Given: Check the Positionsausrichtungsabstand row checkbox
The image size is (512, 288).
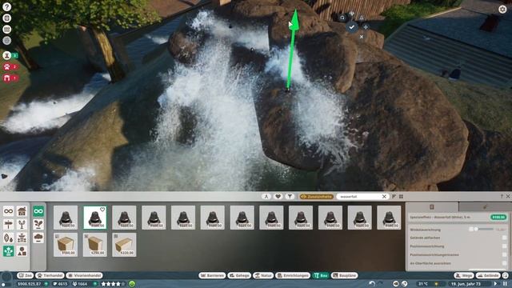Looking at the screenshot, I should pos(505,254).
